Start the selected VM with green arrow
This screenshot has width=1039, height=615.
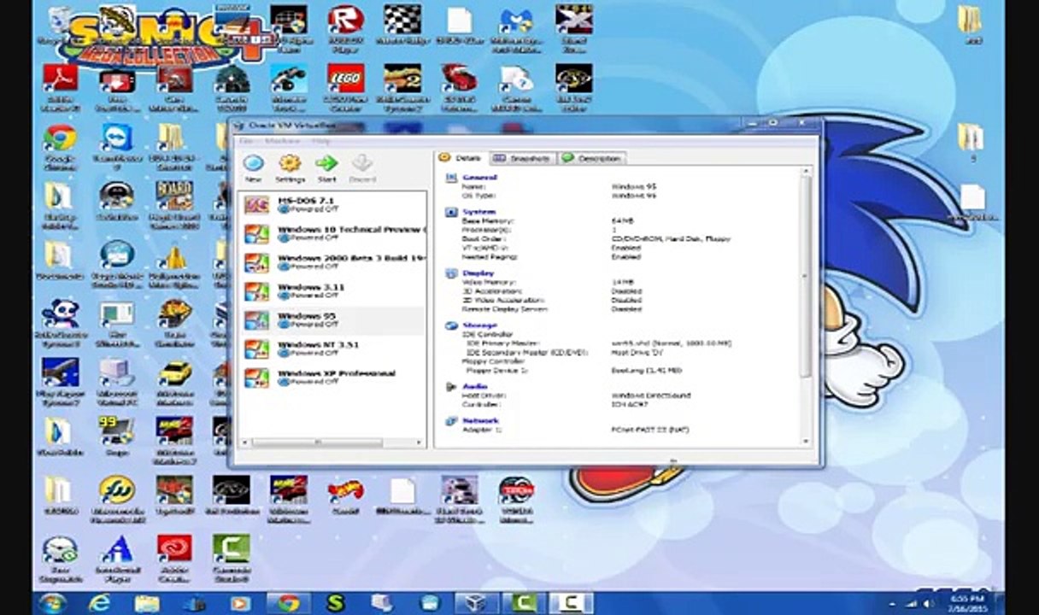326,163
